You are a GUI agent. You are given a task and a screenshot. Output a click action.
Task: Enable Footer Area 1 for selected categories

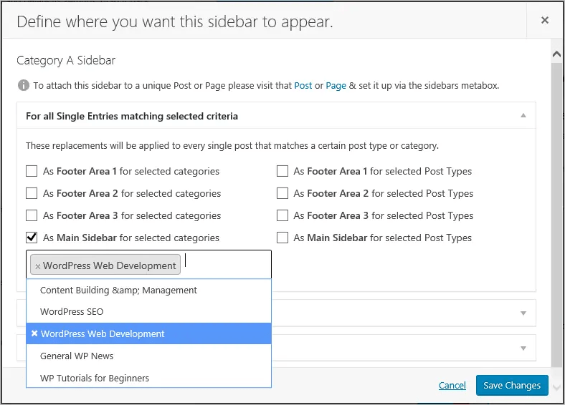point(32,171)
